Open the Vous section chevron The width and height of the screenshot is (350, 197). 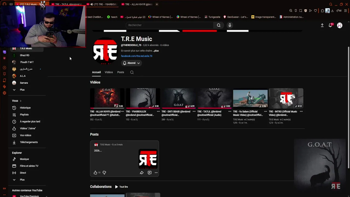21,101
